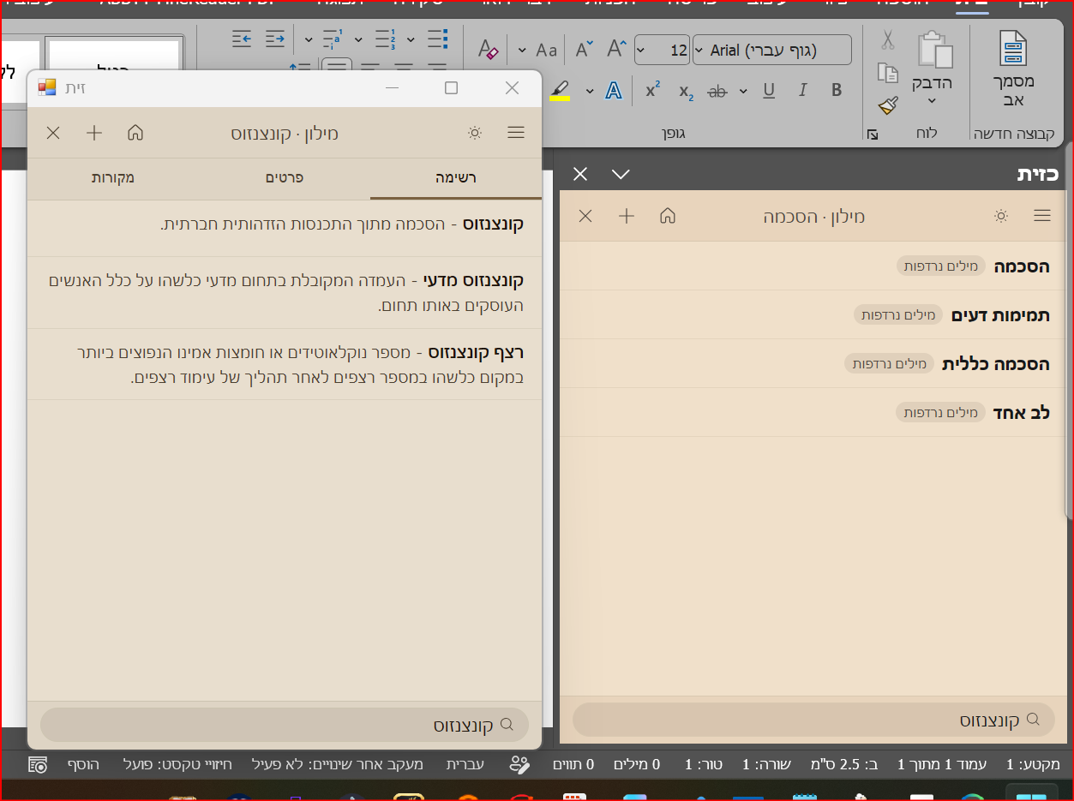This screenshot has width=1074, height=801.
Task: Click search field in docked כזית pane
Action: 813,720
